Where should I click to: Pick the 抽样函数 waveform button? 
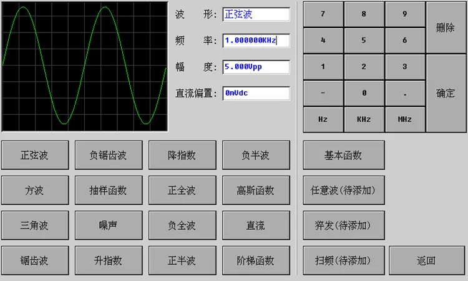[x=109, y=190]
